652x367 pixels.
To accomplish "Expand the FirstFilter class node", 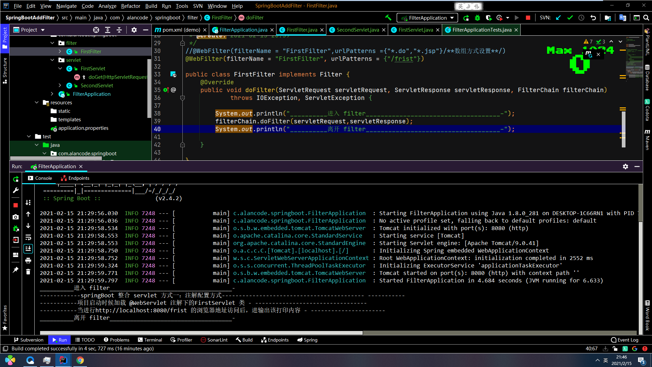I will (60, 52).
